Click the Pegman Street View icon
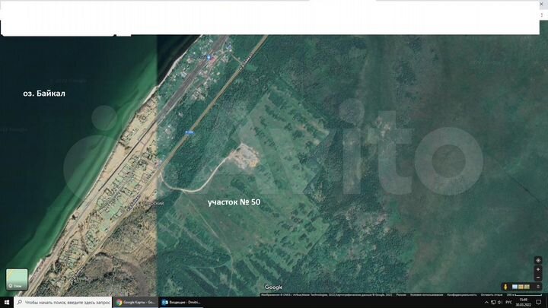Viewport: 548px width, 308px height. (x=505, y=287)
